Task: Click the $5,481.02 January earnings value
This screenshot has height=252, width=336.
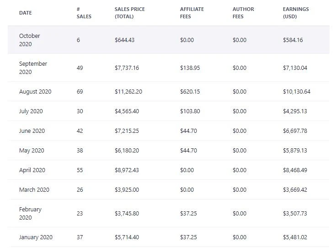Action: (x=295, y=237)
